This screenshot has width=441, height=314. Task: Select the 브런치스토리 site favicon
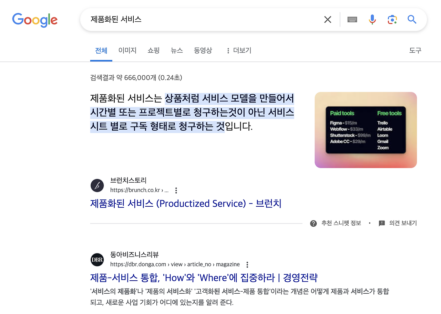click(97, 185)
